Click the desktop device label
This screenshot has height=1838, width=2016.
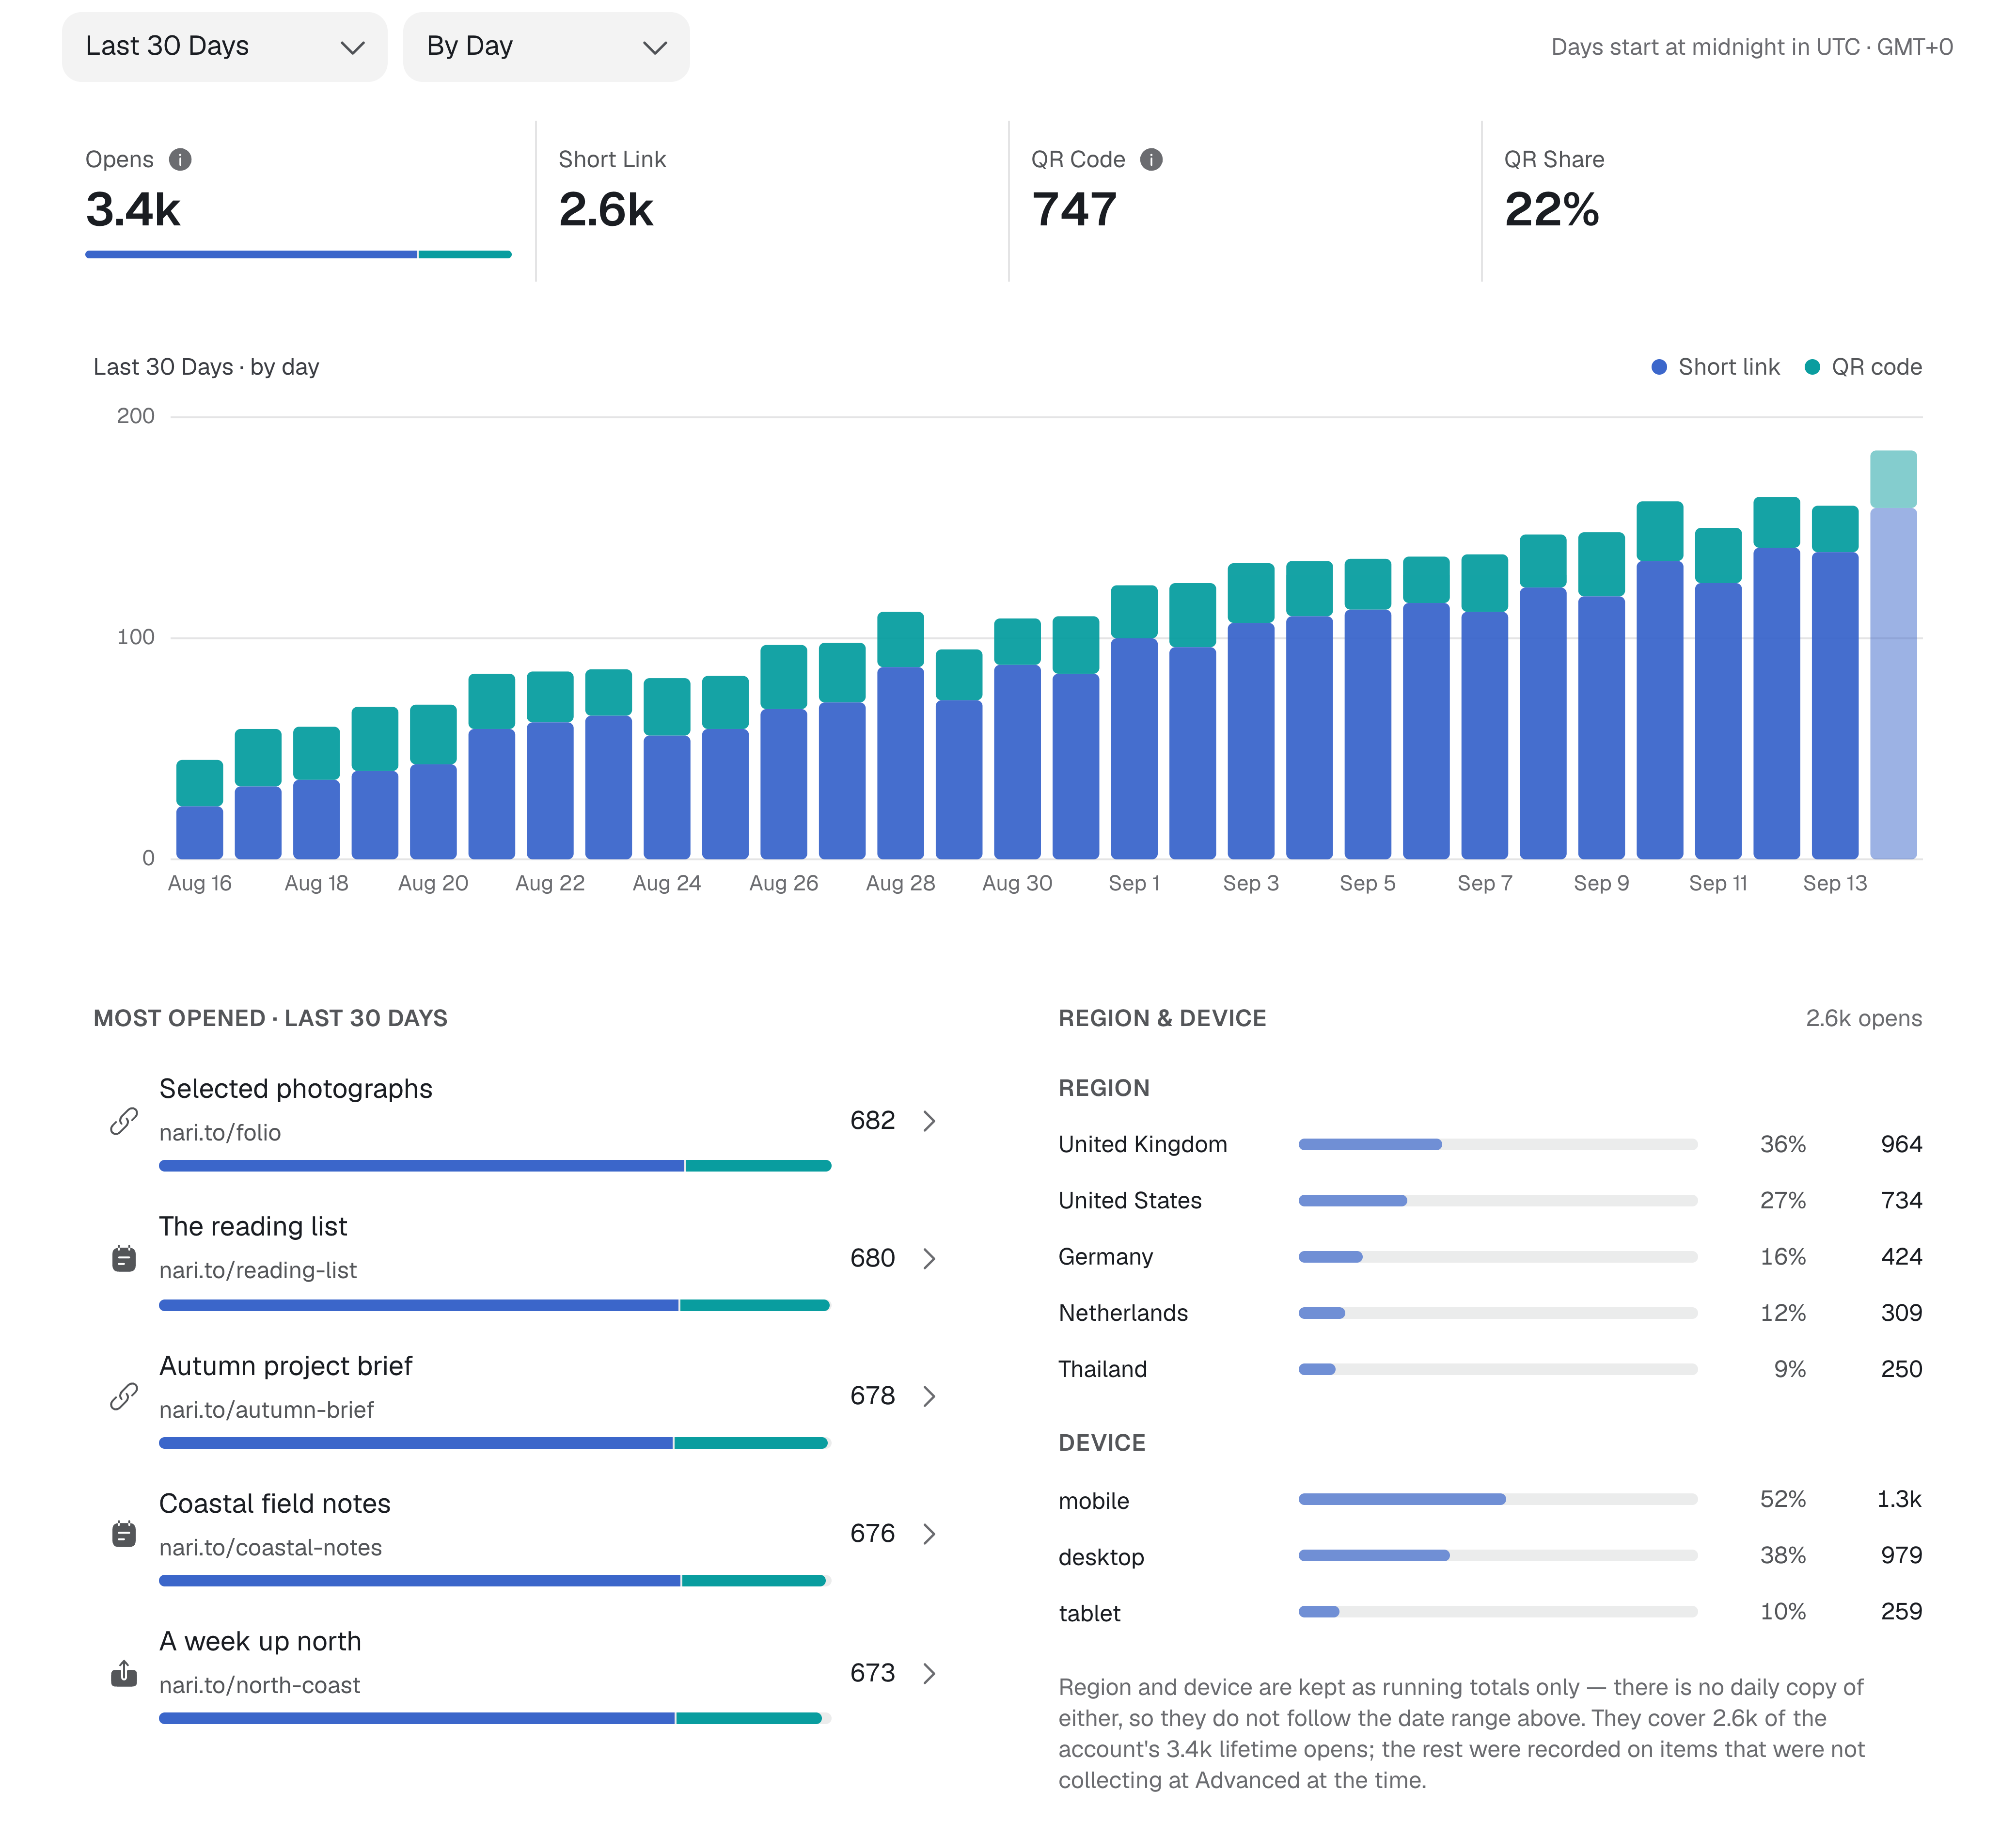1101,1557
